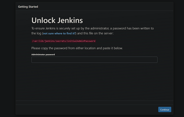The width and height of the screenshot is (184, 117).
Task: Select the initialAdminPassword file path text
Action: (64, 41)
